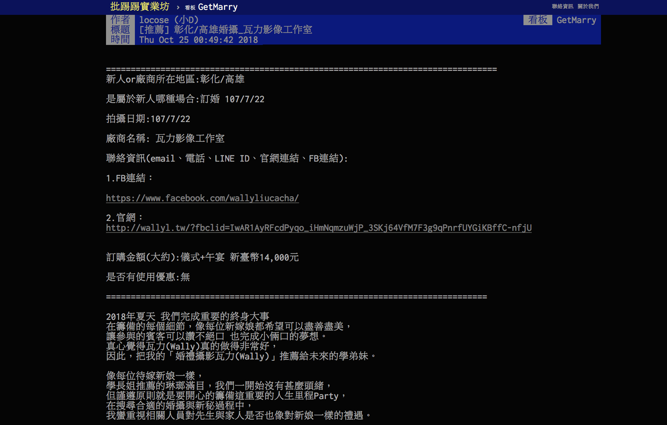Click line 訂購金額(大約):儀式+午宴 新臺幣14,000元
The width and height of the screenshot is (667, 425).
point(203,257)
